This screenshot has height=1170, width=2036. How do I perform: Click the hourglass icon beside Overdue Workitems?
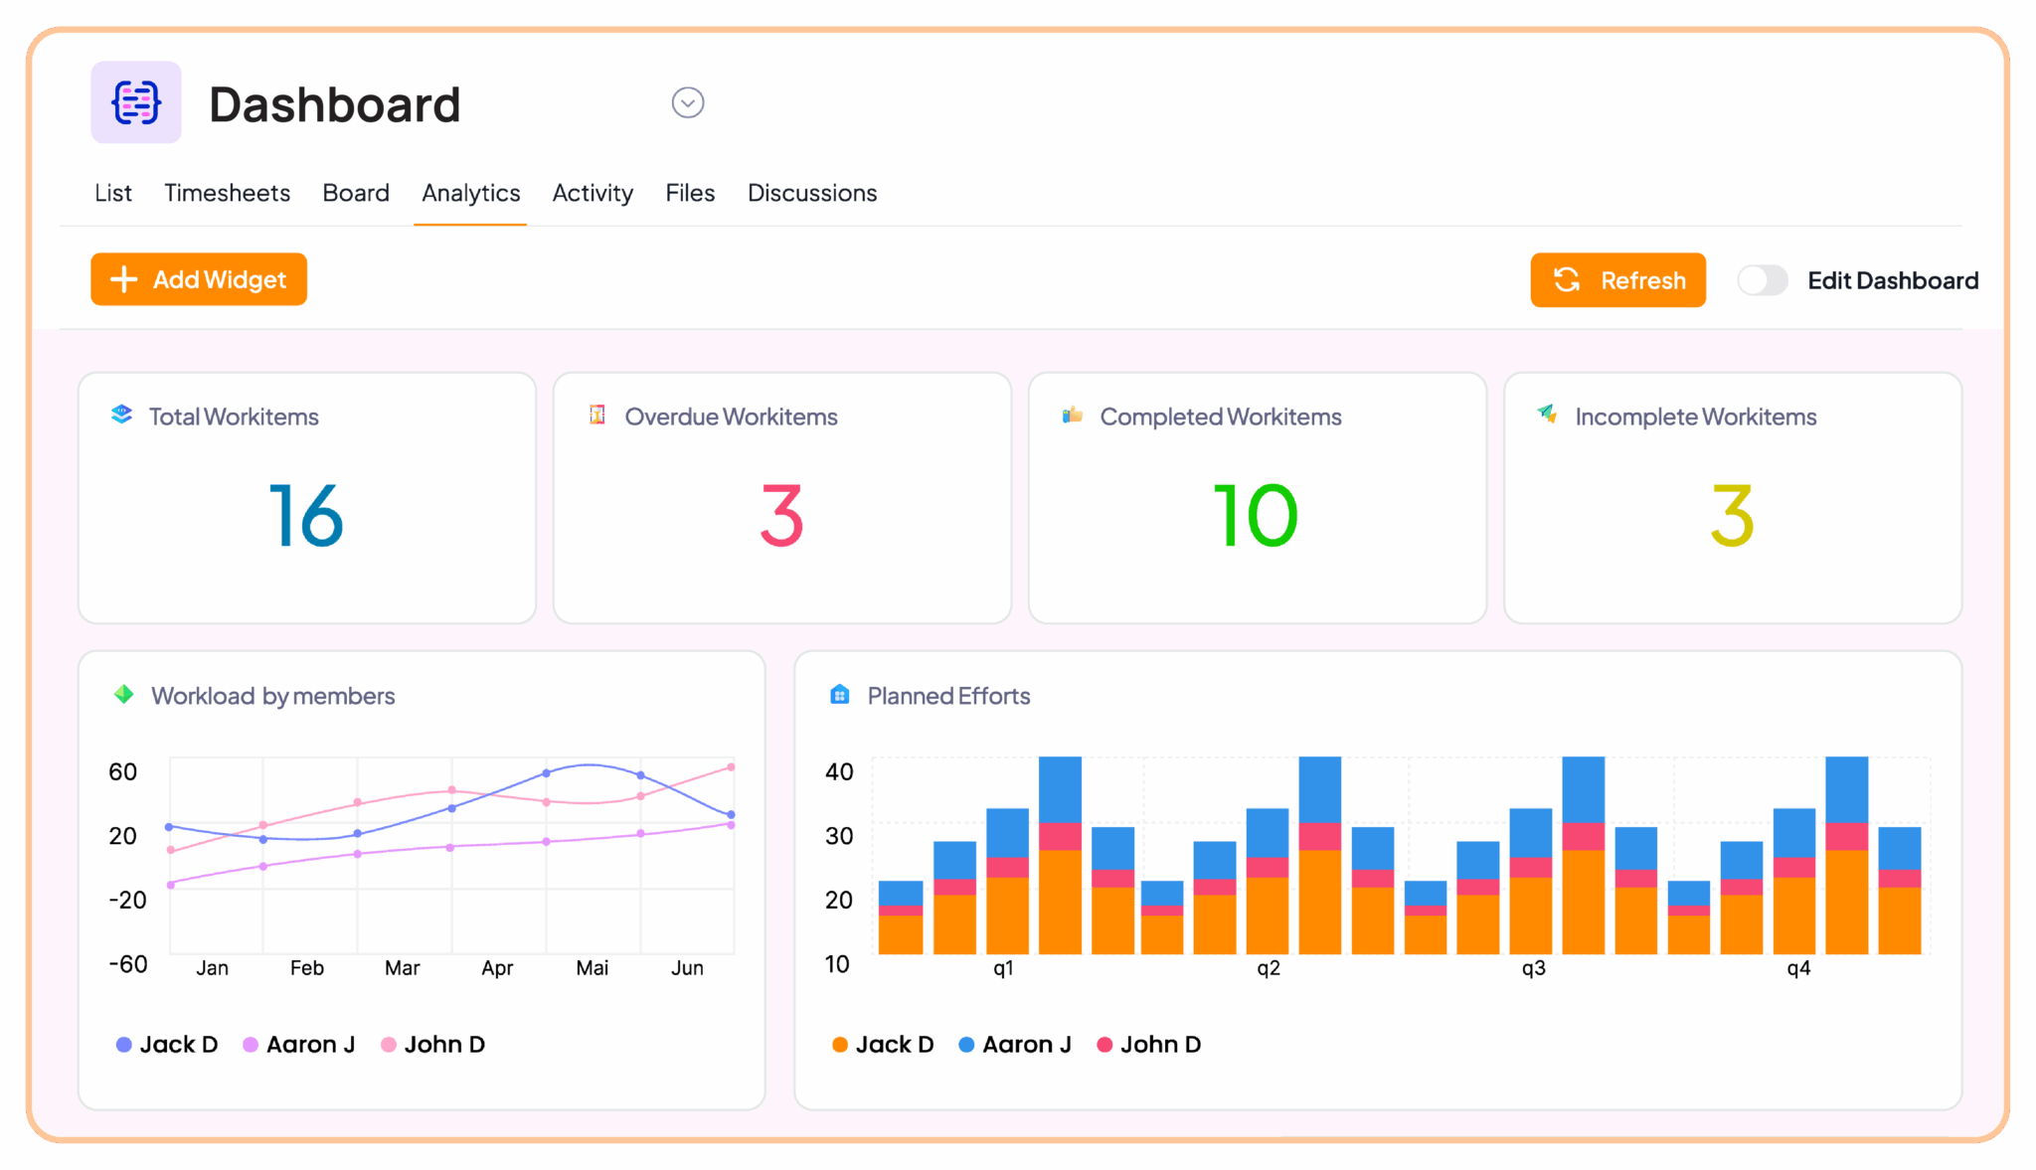click(x=596, y=416)
